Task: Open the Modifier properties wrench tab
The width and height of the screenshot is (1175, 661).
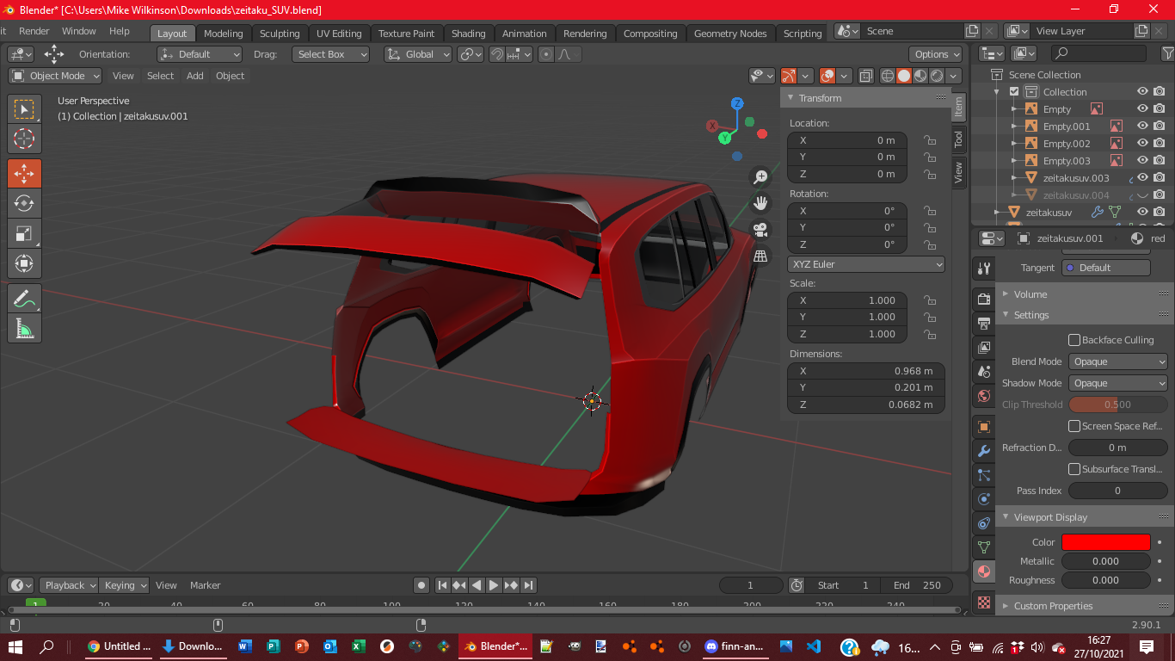Action: coord(984,451)
